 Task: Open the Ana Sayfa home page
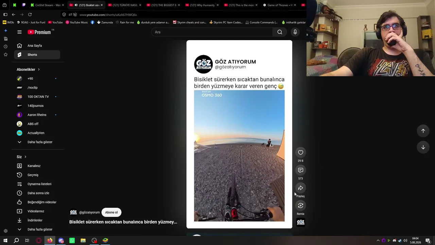tap(37, 46)
